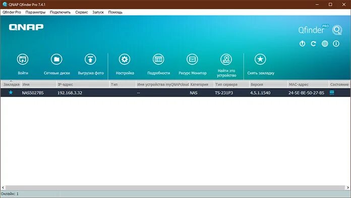Sort by Имя column header
Screen dimensions: 351x198
(39, 84)
